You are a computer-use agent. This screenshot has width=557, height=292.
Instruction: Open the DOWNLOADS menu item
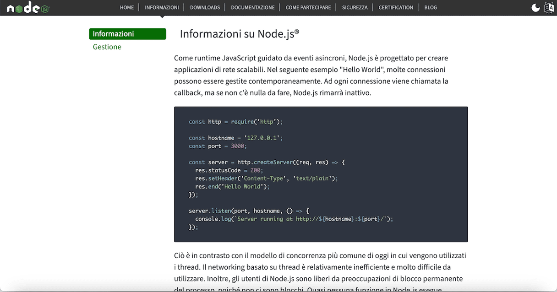coord(205,7)
